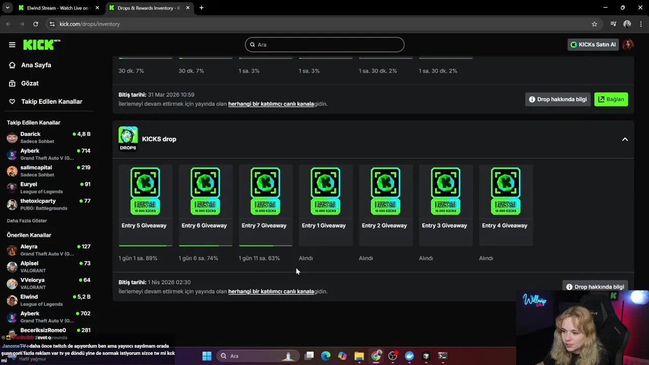
Task: Select the Entry 4 Giveaway reward
Action: pos(506,205)
